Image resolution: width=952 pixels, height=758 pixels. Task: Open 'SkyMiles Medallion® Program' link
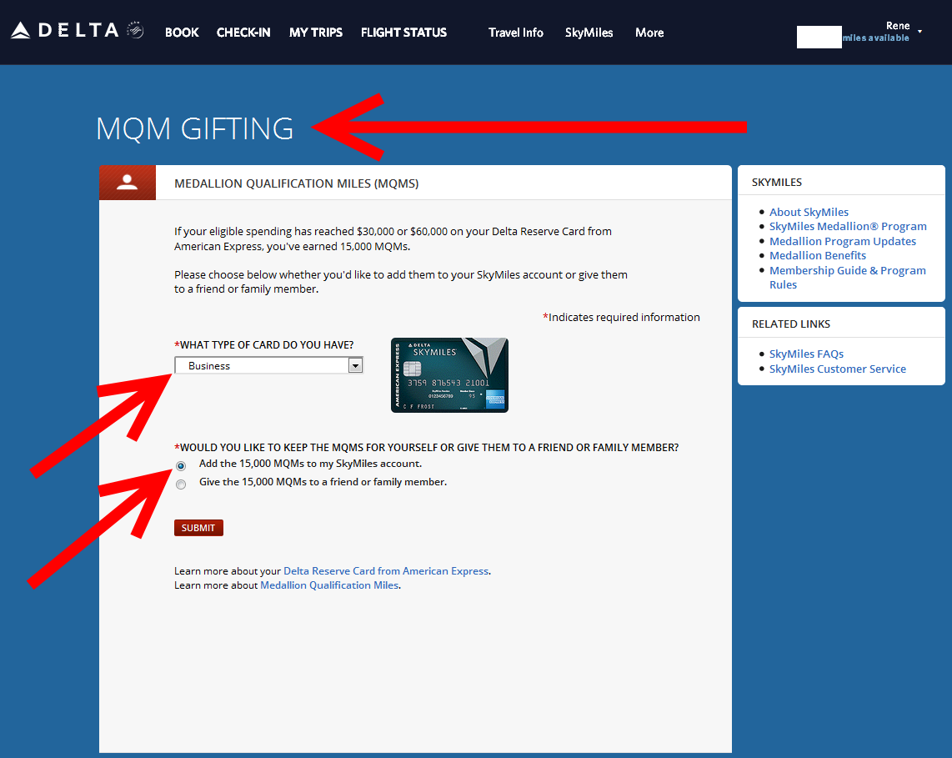click(848, 226)
